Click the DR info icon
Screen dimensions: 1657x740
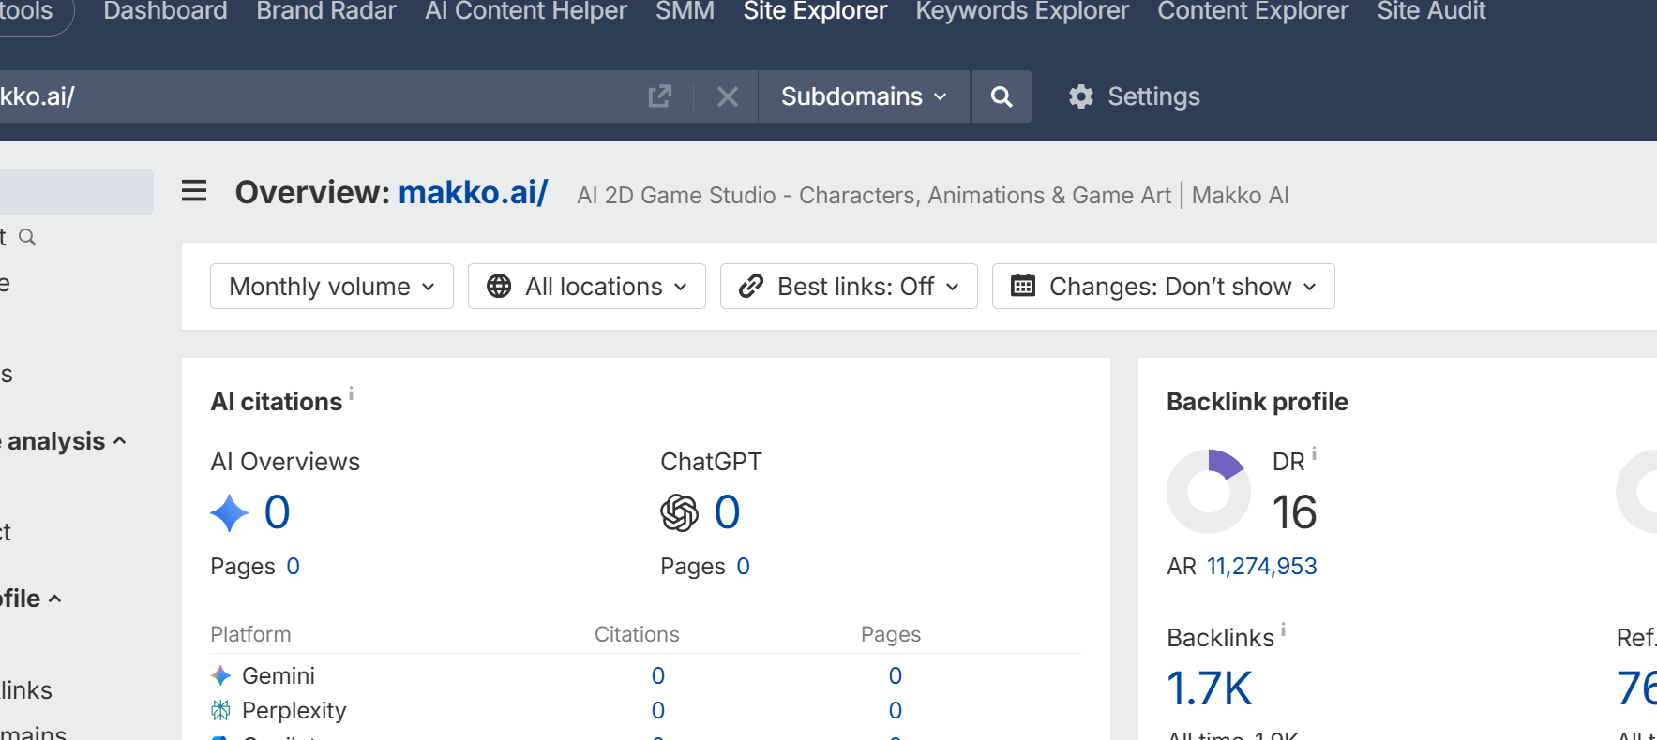(x=1314, y=453)
